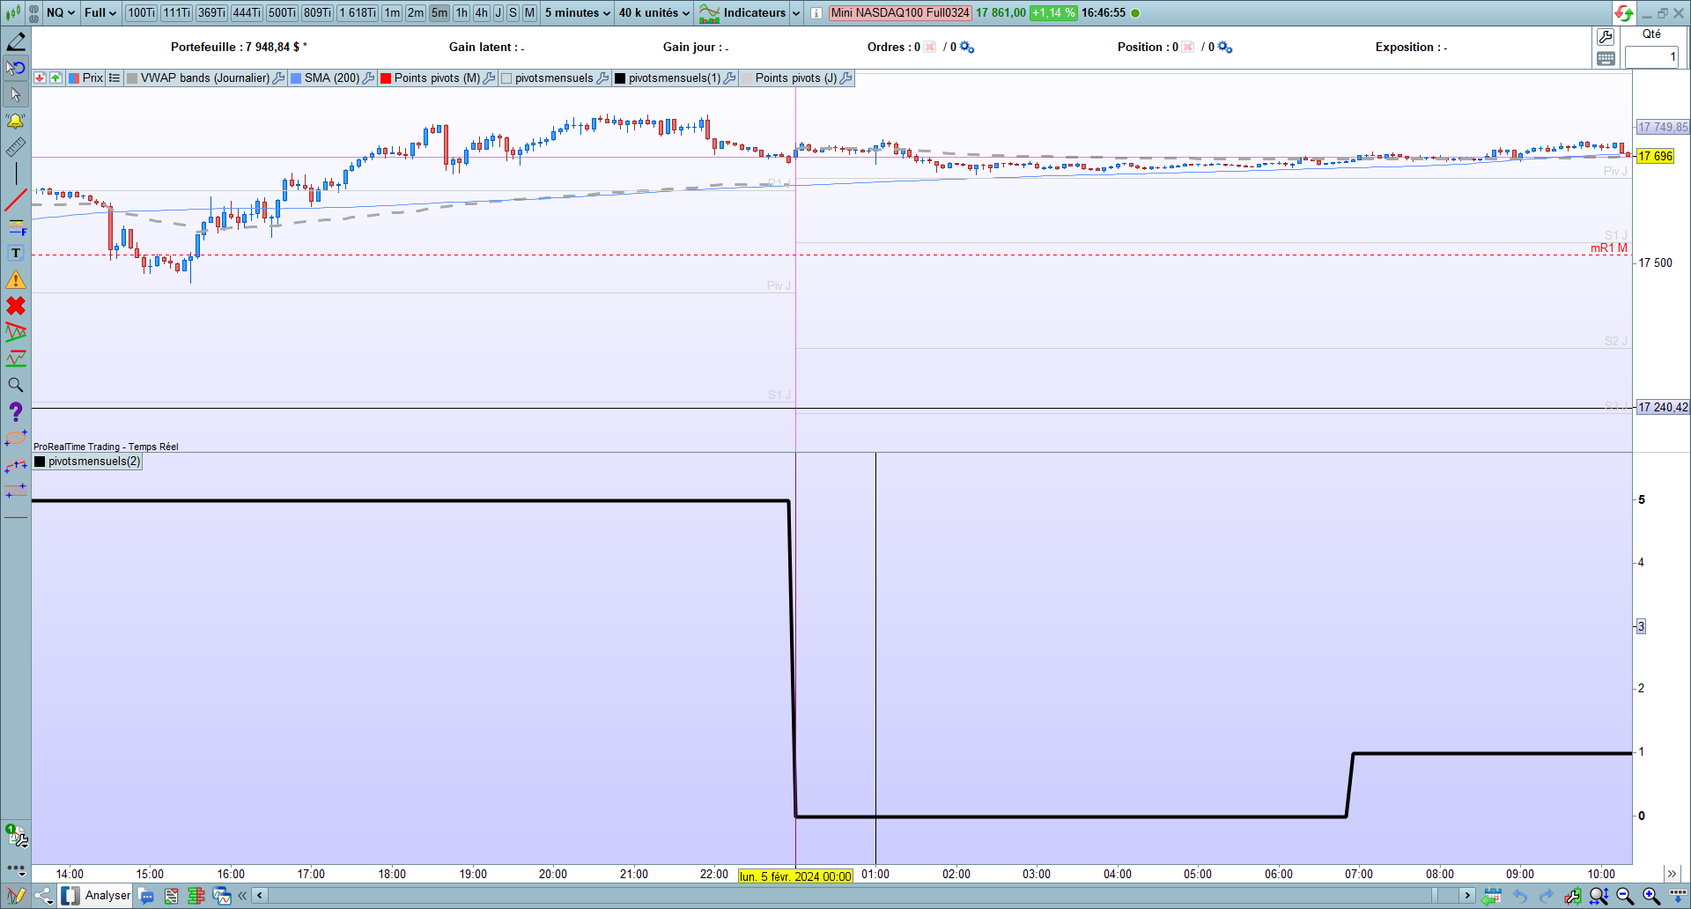Click the go-to-date calendar icon
This screenshot has height=909, width=1691.
(1492, 896)
